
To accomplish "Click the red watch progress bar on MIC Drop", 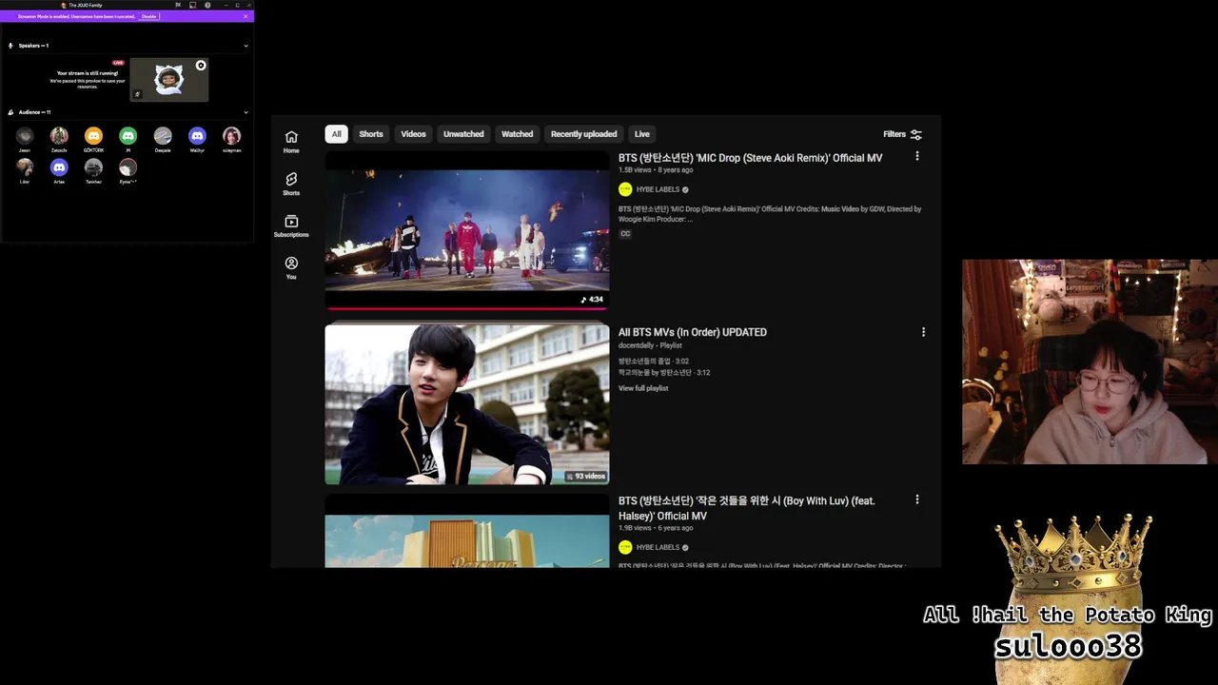I will pyautogui.click(x=467, y=308).
